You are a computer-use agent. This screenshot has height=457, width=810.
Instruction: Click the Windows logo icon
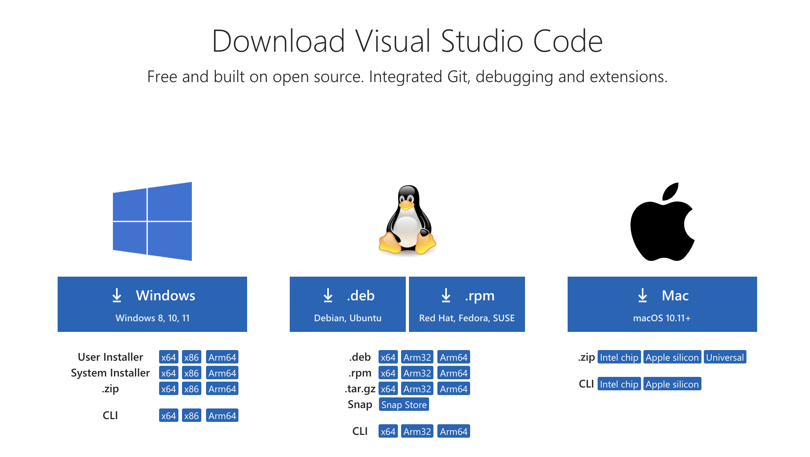click(152, 221)
